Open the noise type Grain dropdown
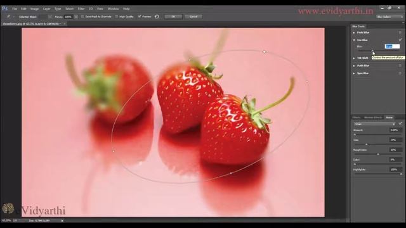This screenshot has width=406, height=228. pyautogui.click(x=375, y=124)
